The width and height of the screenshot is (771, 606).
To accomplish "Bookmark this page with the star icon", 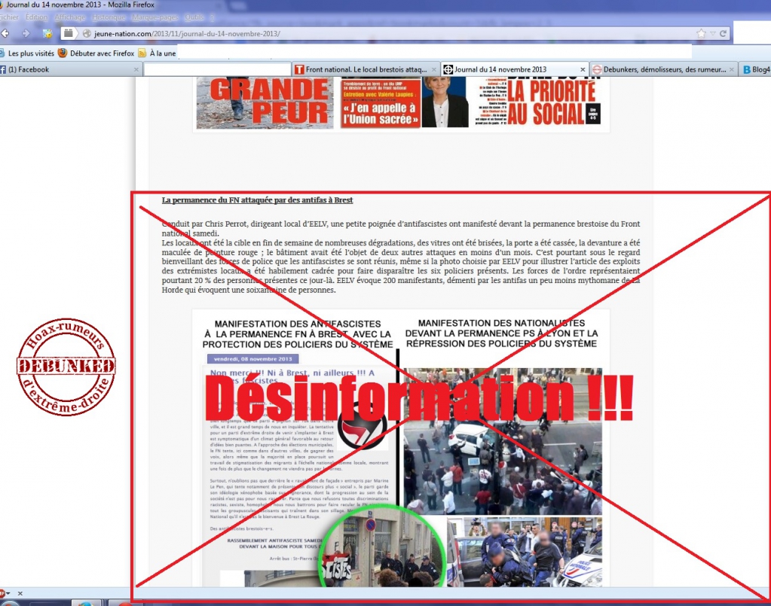I will click(701, 33).
